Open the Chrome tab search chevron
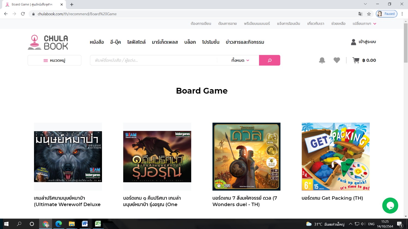The height and width of the screenshot is (229, 408). [x=365, y=4]
